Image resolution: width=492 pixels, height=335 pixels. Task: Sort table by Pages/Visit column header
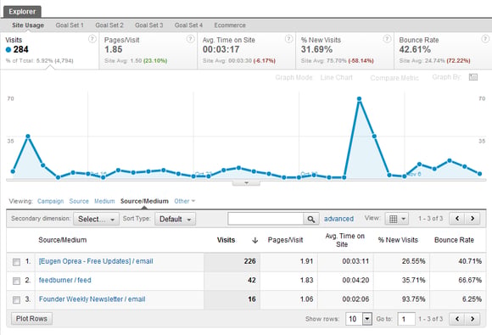(x=285, y=240)
